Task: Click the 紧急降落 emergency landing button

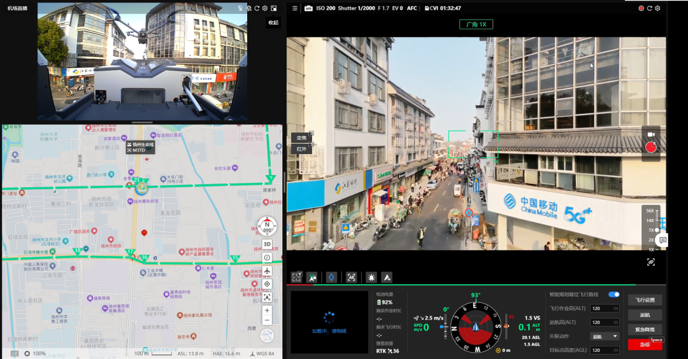Action: pos(645,330)
